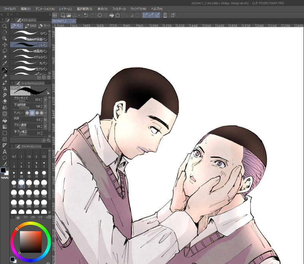The height and width of the screenshot is (264, 304).
Task: Select the Figure rectangle tool
Action: (x=5, y=133)
